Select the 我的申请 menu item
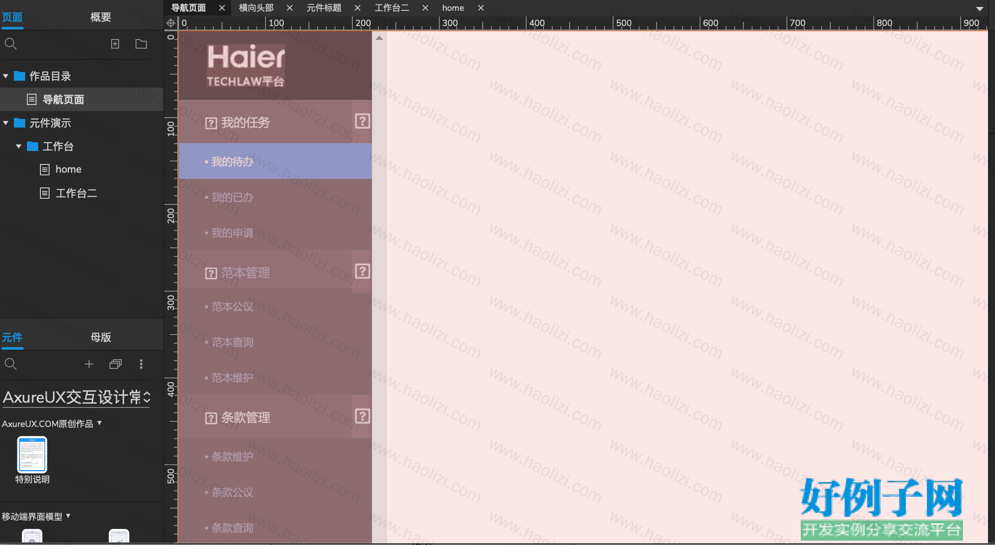995x545 pixels. pos(275,233)
